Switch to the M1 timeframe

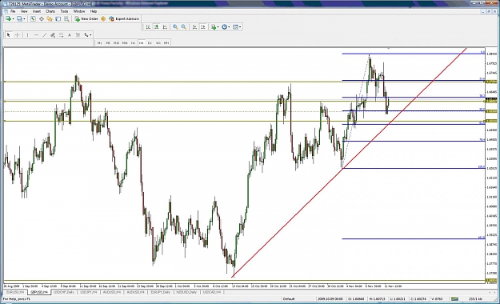[99, 42]
